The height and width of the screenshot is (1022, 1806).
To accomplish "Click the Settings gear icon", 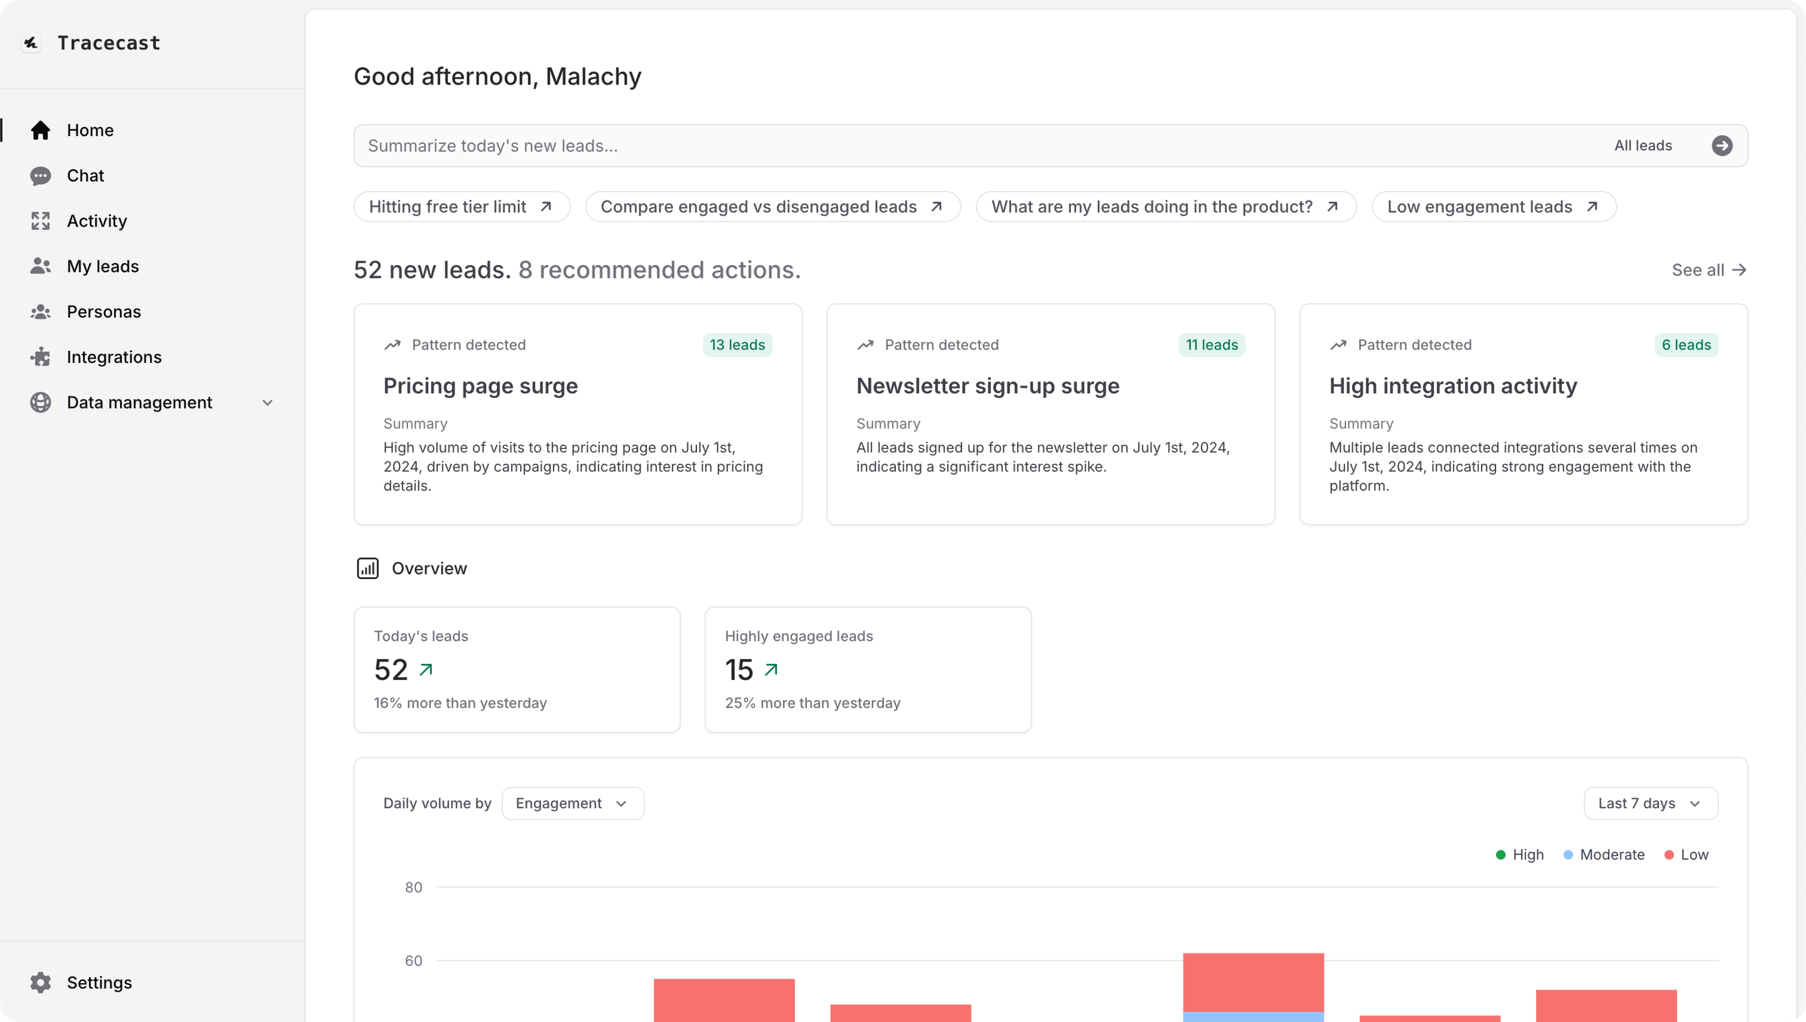I will (x=41, y=983).
